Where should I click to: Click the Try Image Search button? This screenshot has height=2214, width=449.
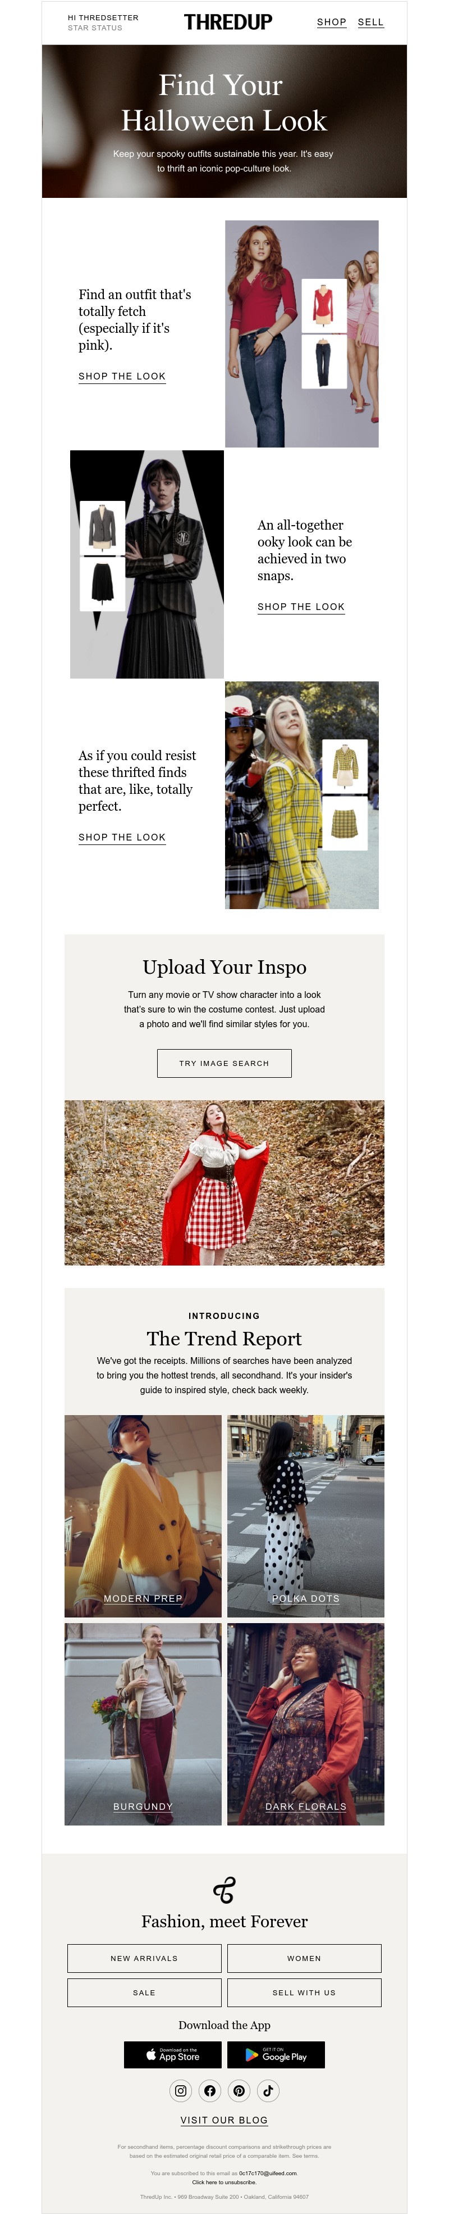click(224, 1063)
